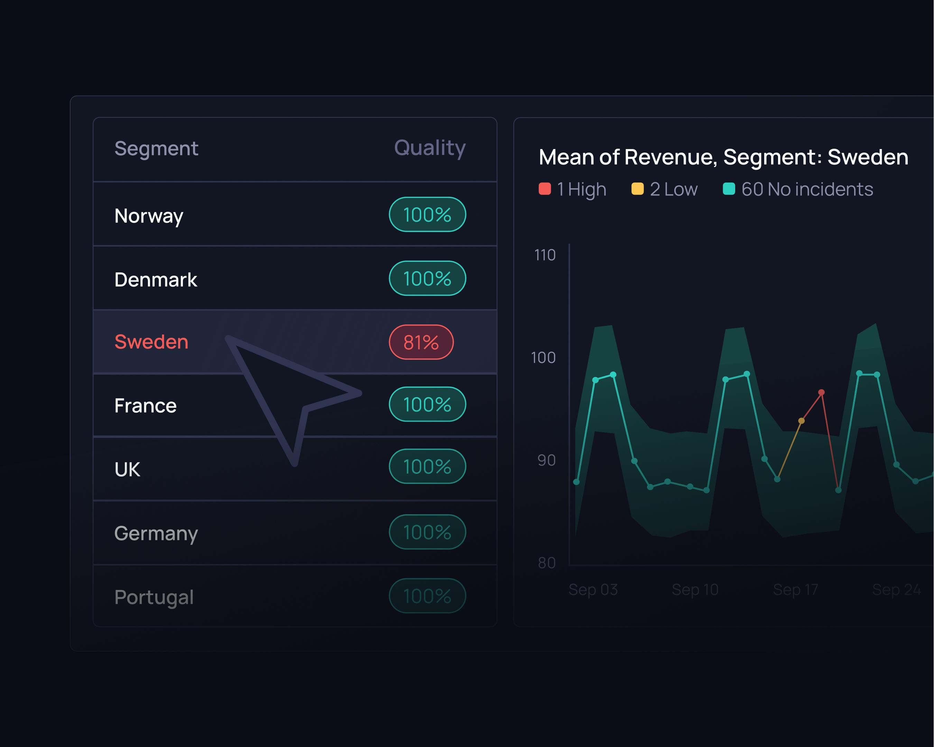Click the red High incident legend swatch
This screenshot has width=934, height=747.
point(545,189)
